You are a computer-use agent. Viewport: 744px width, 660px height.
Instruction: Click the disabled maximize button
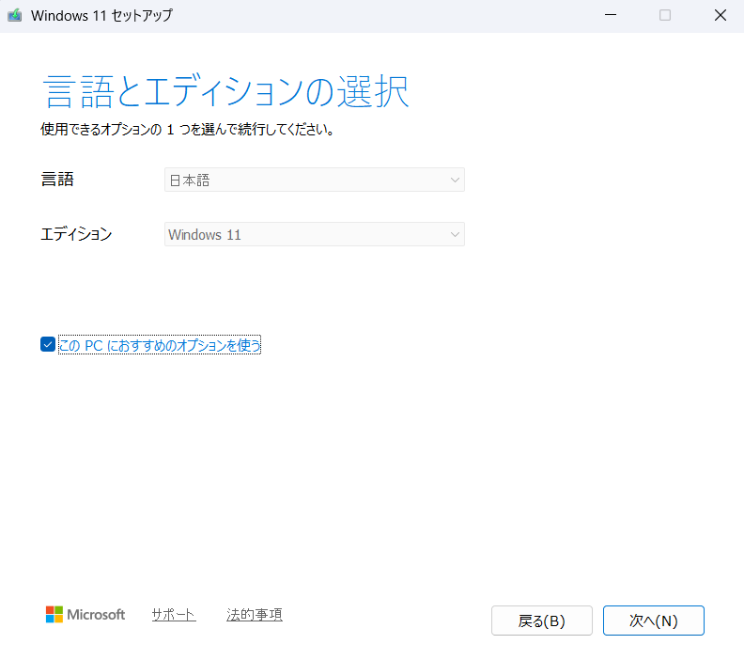(665, 15)
